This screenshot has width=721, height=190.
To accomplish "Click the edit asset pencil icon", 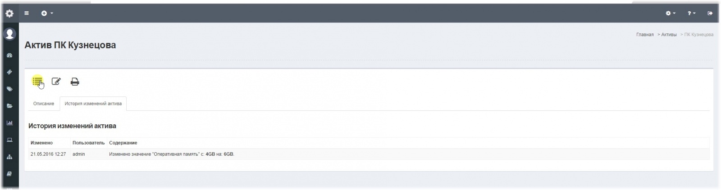I will pyautogui.click(x=56, y=81).
